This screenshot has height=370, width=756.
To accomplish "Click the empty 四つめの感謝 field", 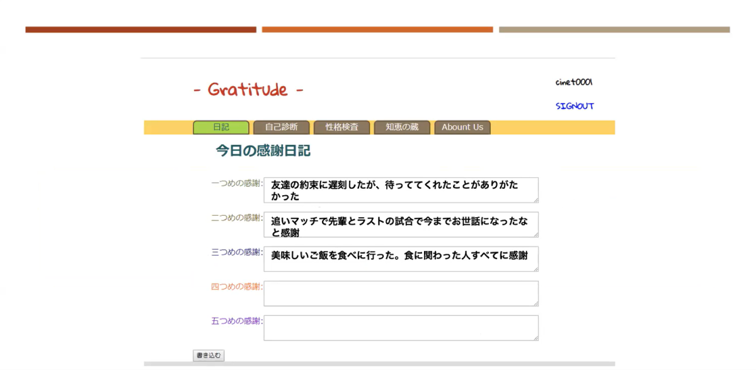I will tap(401, 293).
